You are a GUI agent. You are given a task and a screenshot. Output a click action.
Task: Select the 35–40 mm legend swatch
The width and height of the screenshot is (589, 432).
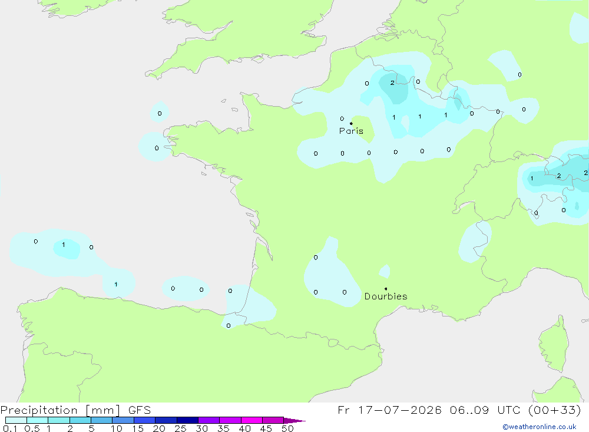pos(230,420)
